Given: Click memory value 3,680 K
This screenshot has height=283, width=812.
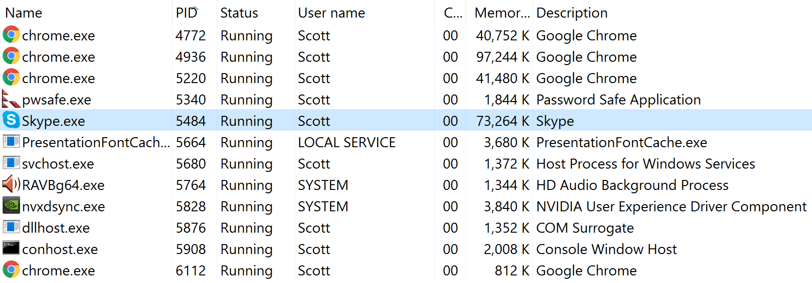Looking at the screenshot, I should point(507,142).
